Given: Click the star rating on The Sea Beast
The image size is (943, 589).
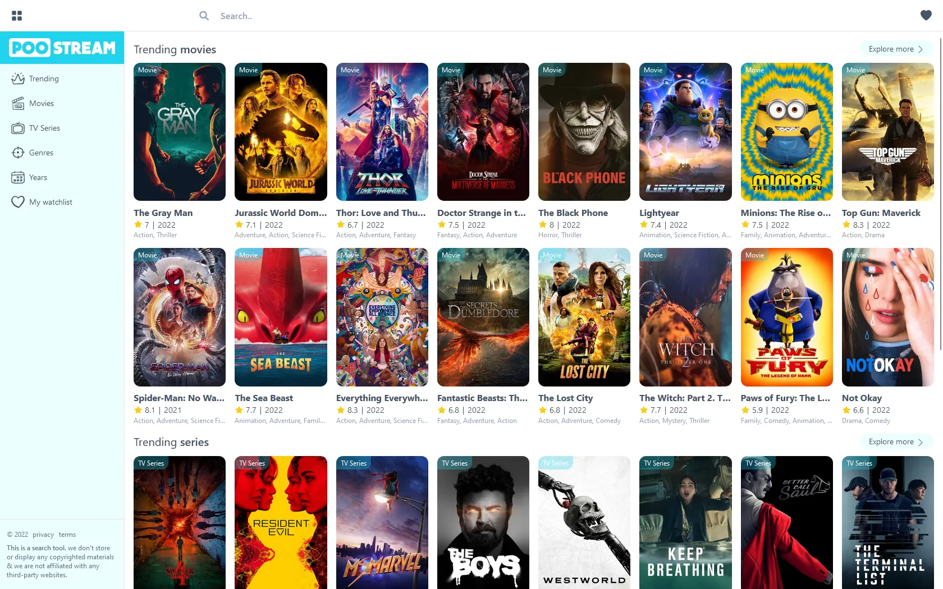Looking at the screenshot, I should (239, 409).
